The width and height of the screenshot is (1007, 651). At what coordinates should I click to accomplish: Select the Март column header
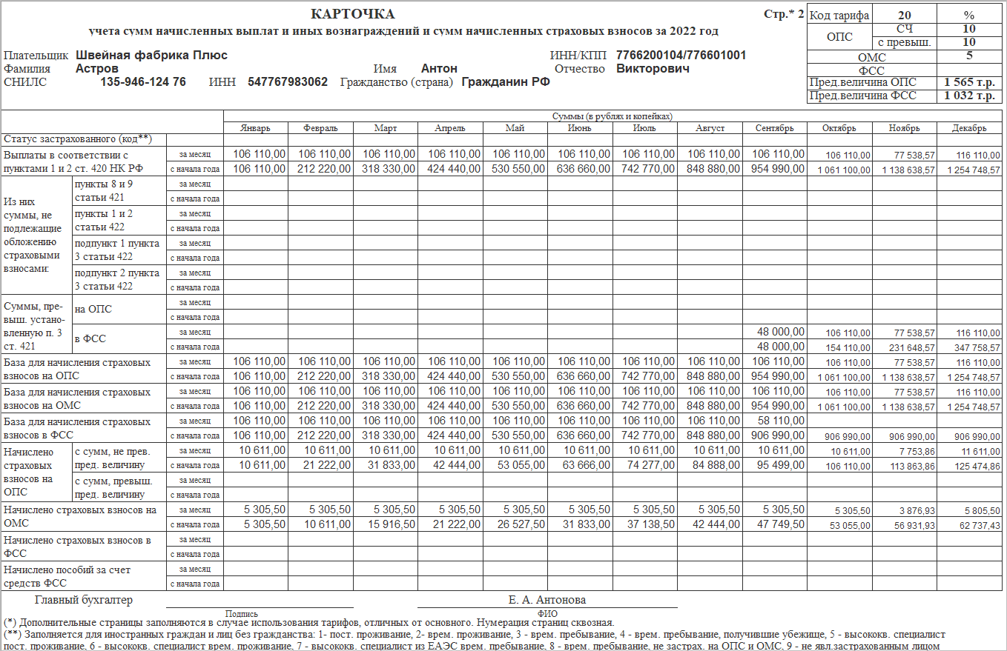[x=386, y=128]
